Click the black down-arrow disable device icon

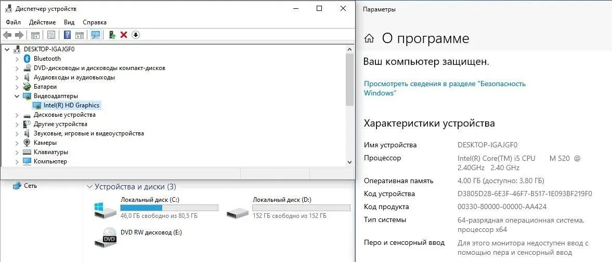(136, 35)
